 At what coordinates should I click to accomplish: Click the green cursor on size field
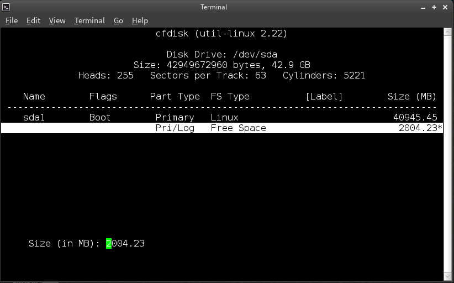[109, 244]
